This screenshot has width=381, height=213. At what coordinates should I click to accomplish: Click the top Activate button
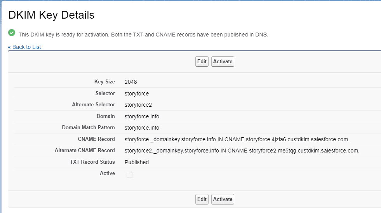coord(223,62)
